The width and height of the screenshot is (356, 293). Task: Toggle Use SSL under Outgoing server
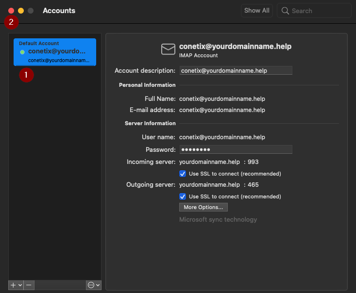[183, 196]
